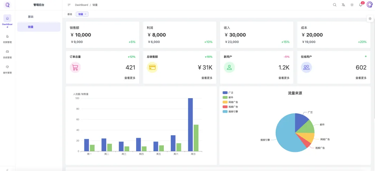Click the 602 online users value
The height and width of the screenshot is (171, 375).
click(361, 68)
